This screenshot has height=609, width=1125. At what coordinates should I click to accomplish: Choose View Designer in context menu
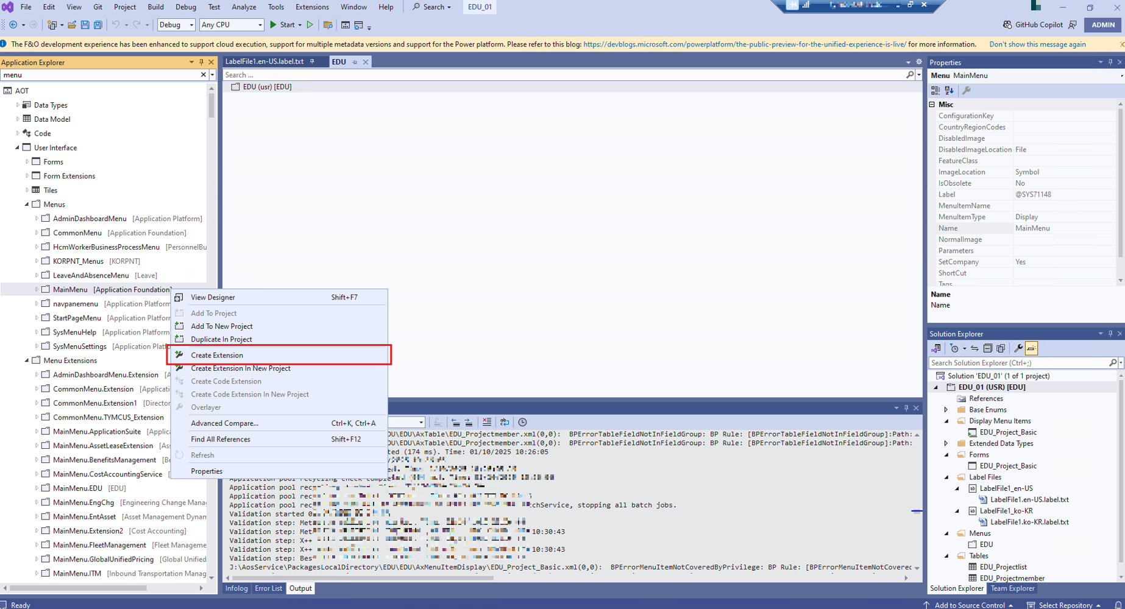pos(279,297)
